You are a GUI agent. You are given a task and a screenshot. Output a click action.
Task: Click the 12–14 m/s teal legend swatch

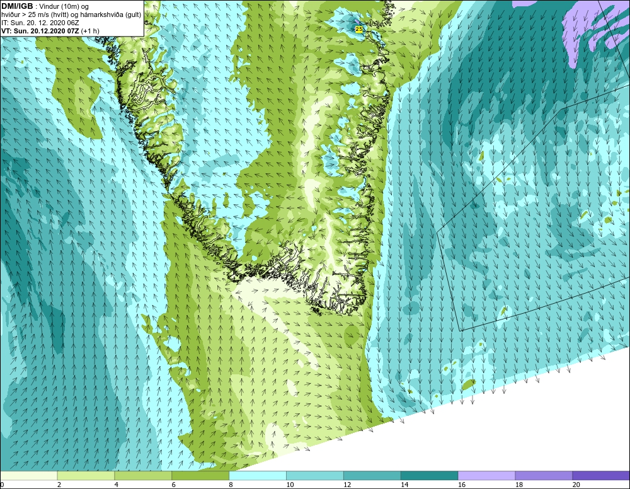pos(372,476)
